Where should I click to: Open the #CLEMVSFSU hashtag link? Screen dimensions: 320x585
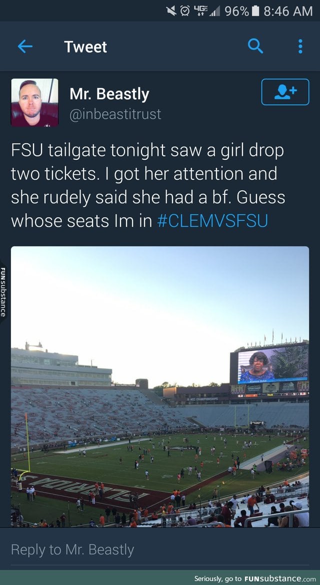coord(212,221)
